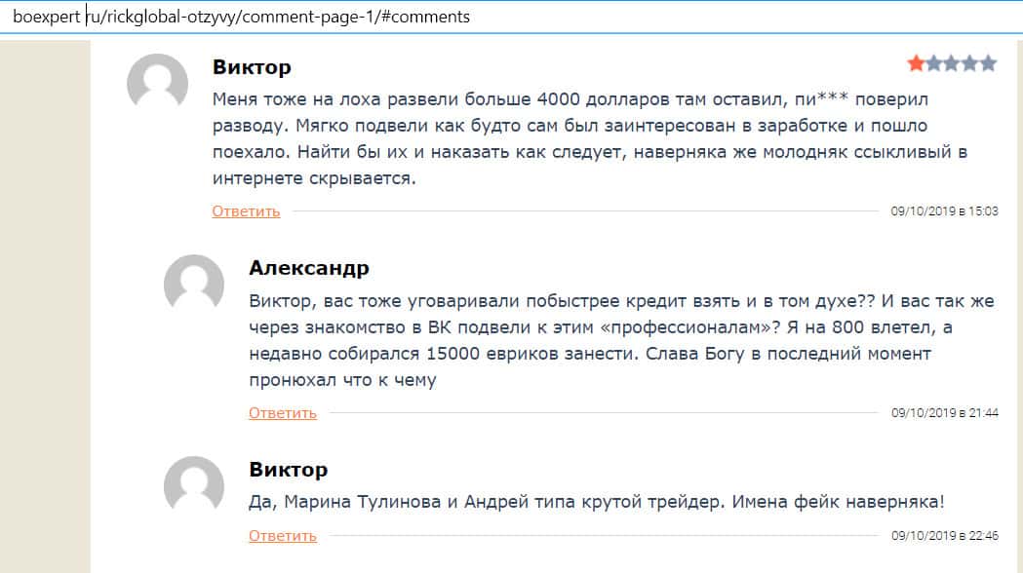Screen dimensions: 1023x573
Task: Click the fourth rating star
Action: point(970,64)
